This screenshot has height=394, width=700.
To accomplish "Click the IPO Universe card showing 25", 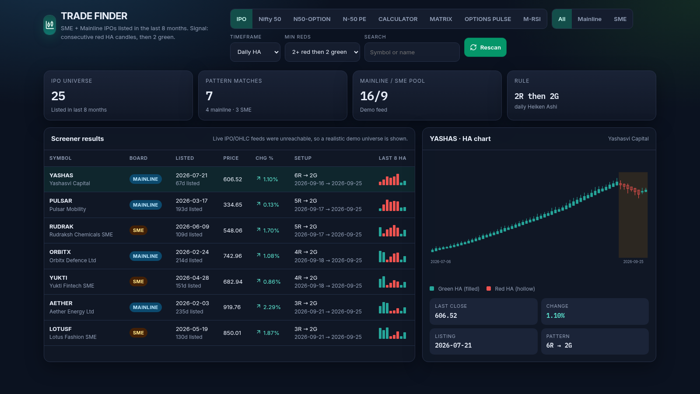I will tap(118, 95).
